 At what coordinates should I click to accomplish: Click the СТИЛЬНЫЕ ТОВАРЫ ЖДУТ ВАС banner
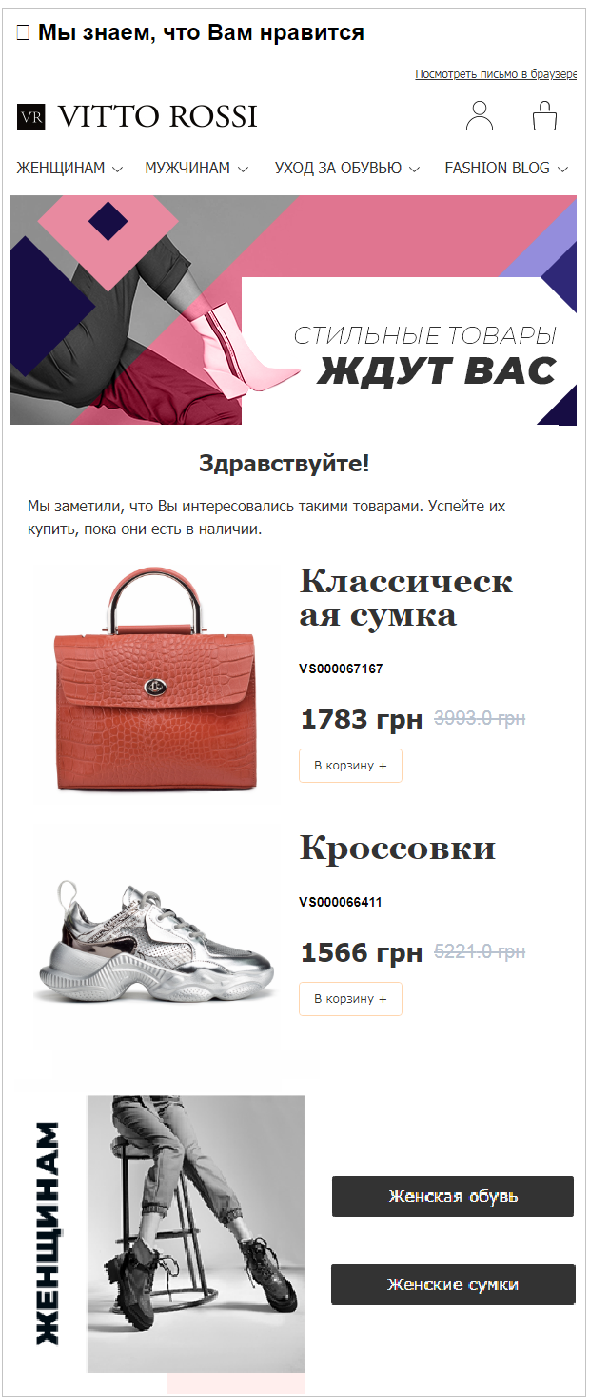tap(293, 310)
